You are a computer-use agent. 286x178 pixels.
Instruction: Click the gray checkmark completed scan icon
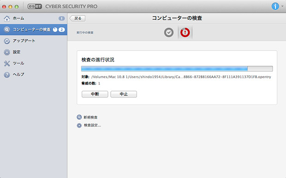point(169,33)
